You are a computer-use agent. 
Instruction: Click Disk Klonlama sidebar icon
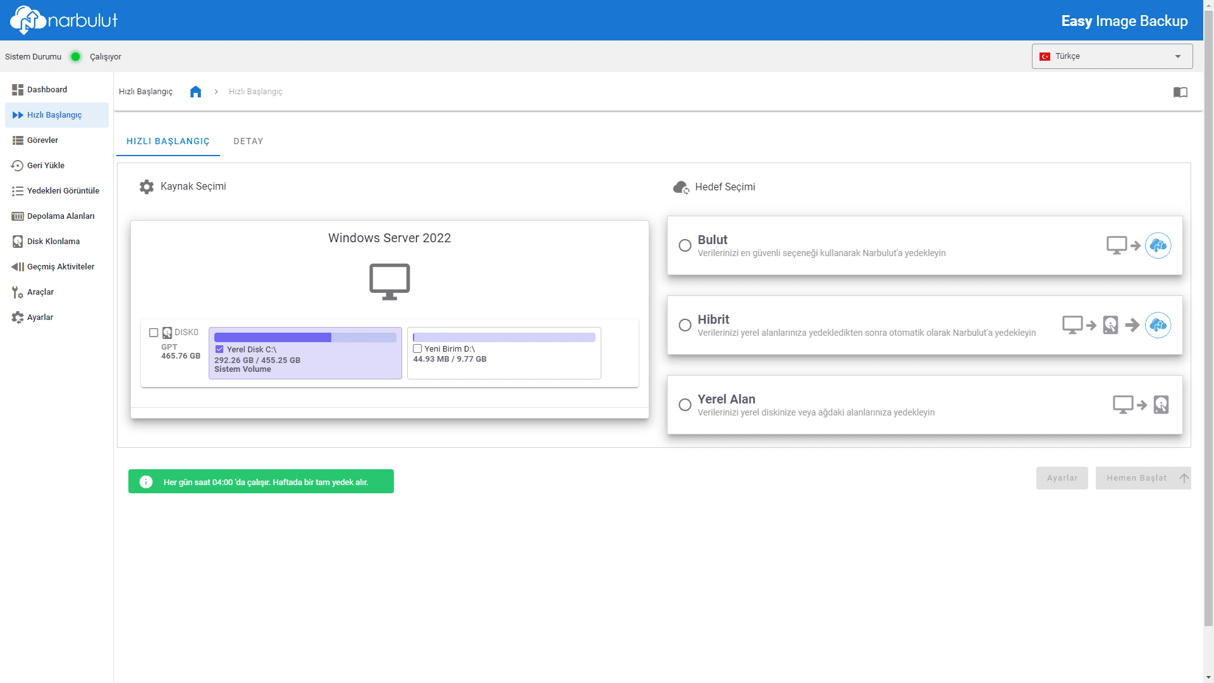click(18, 242)
